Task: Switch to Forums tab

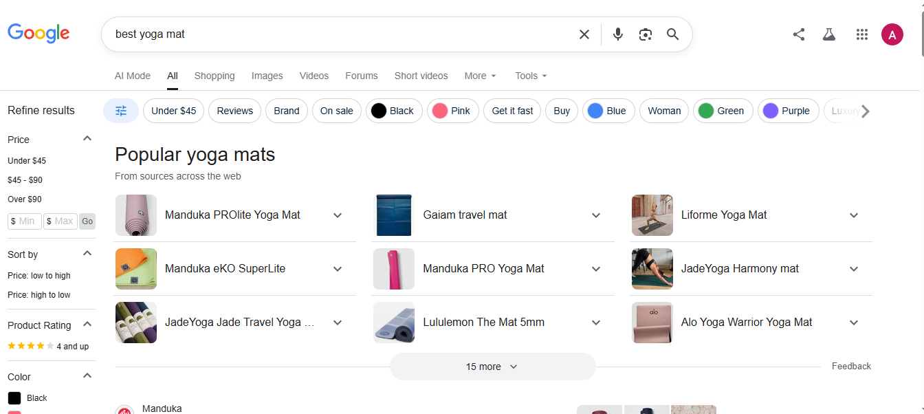Action: click(x=362, y=76)
